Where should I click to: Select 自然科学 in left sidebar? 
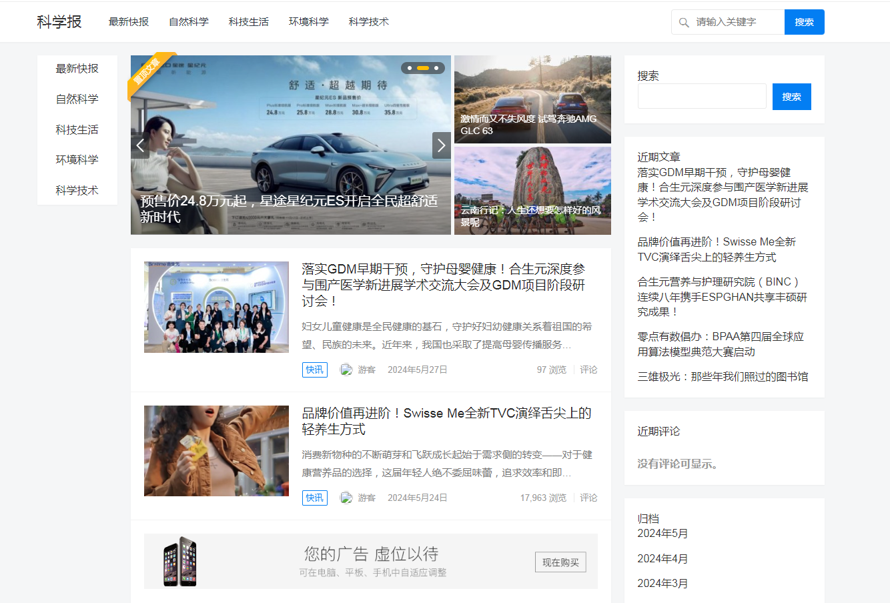pyautogui.click(x=77, y=99)
